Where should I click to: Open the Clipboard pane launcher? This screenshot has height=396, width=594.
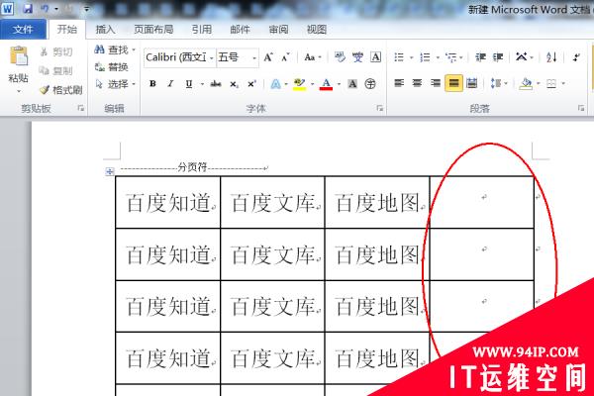[81, 108]
